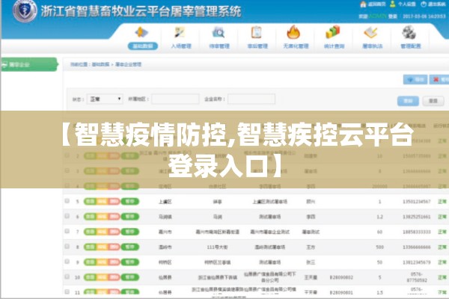449x299 pixels.
Task: Click the red delete button in row 7
Action: coord(114,232)
